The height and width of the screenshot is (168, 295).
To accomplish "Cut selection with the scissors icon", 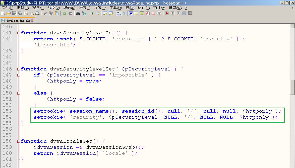I will (45, 13).
